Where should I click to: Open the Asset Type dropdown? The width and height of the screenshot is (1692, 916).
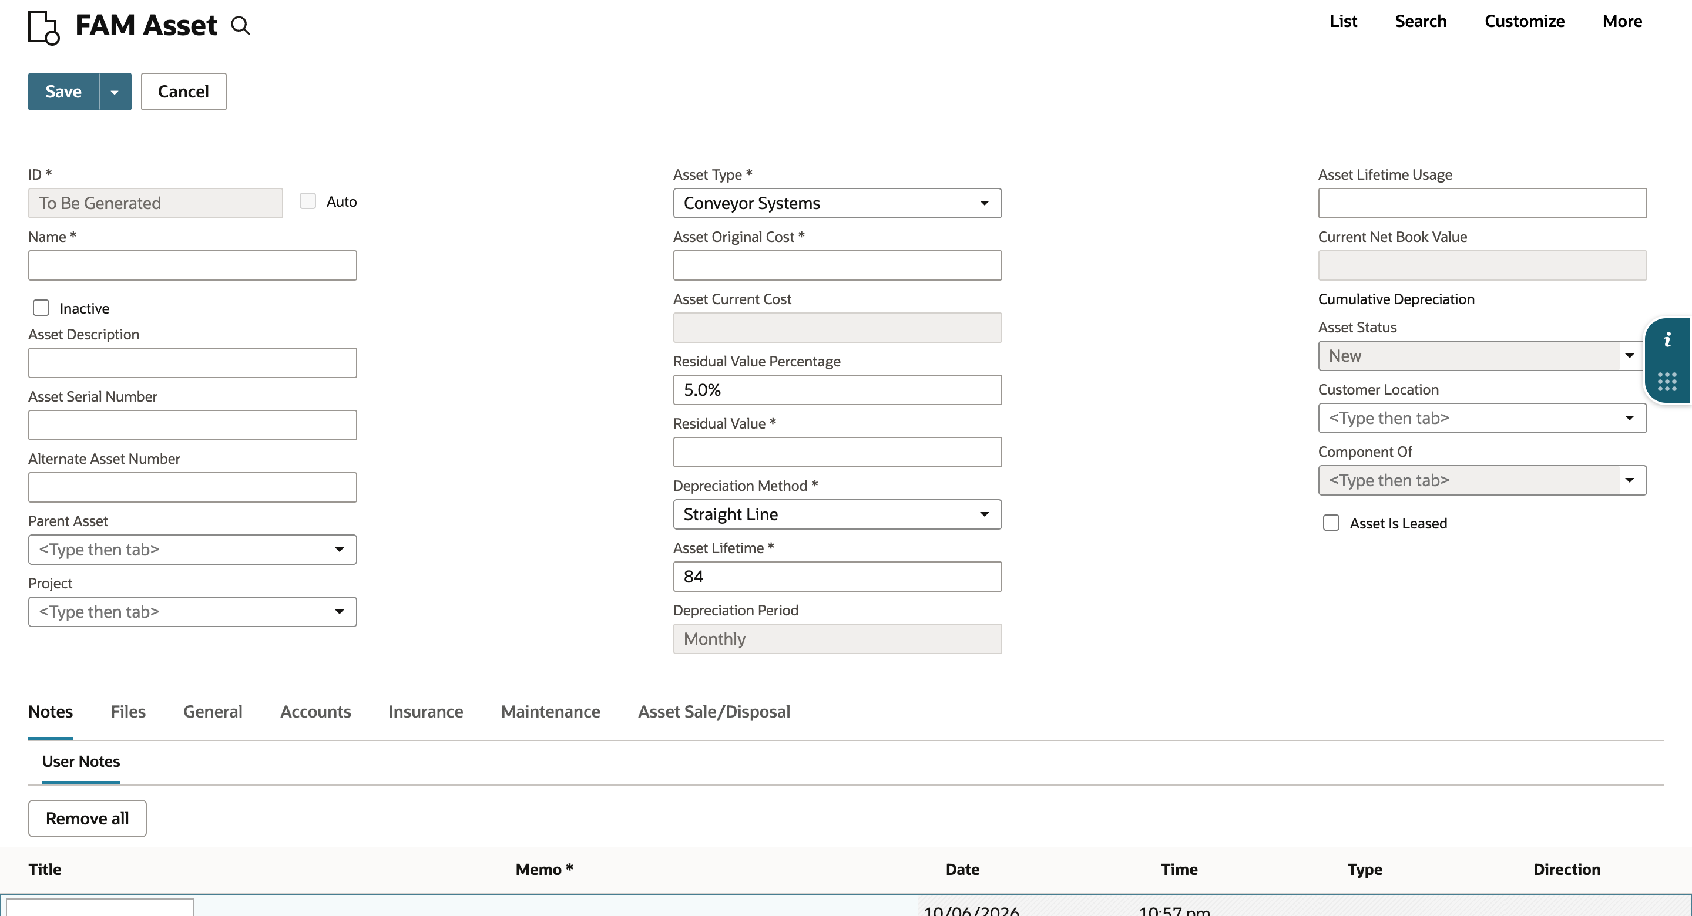click(837, 203)
